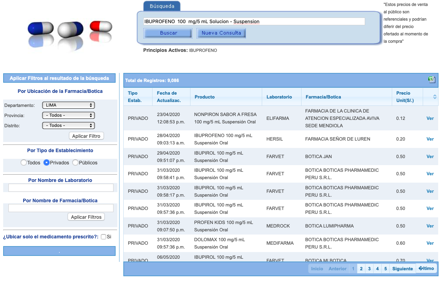Click Total de Registros: 9,086 text
The width and height of the screenshot is (441, 285).
tap(152, 81)
